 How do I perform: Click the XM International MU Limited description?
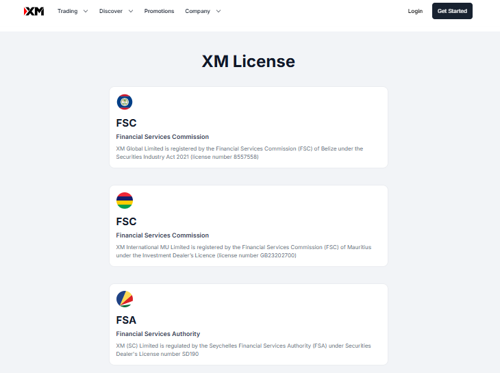[x=244, y=251]
